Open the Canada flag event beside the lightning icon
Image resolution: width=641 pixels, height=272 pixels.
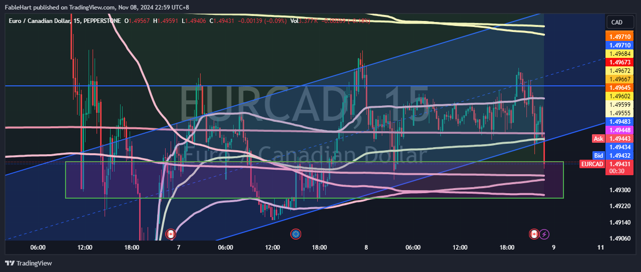click(x=534, y=234)
